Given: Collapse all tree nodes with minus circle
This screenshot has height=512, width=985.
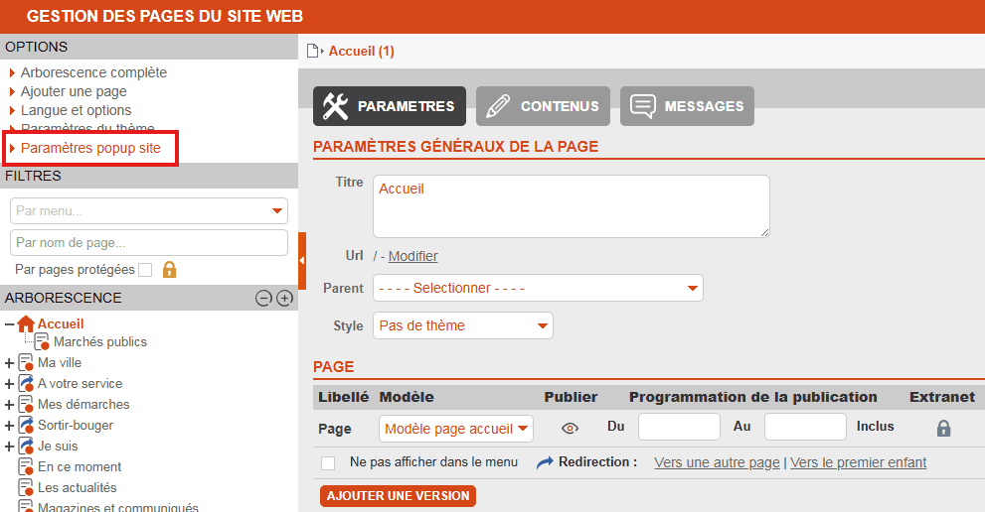Looking at the screenshot, I should coord(263,298).
